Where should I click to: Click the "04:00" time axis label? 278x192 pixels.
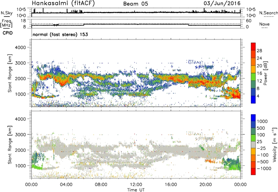click(66, 185)
